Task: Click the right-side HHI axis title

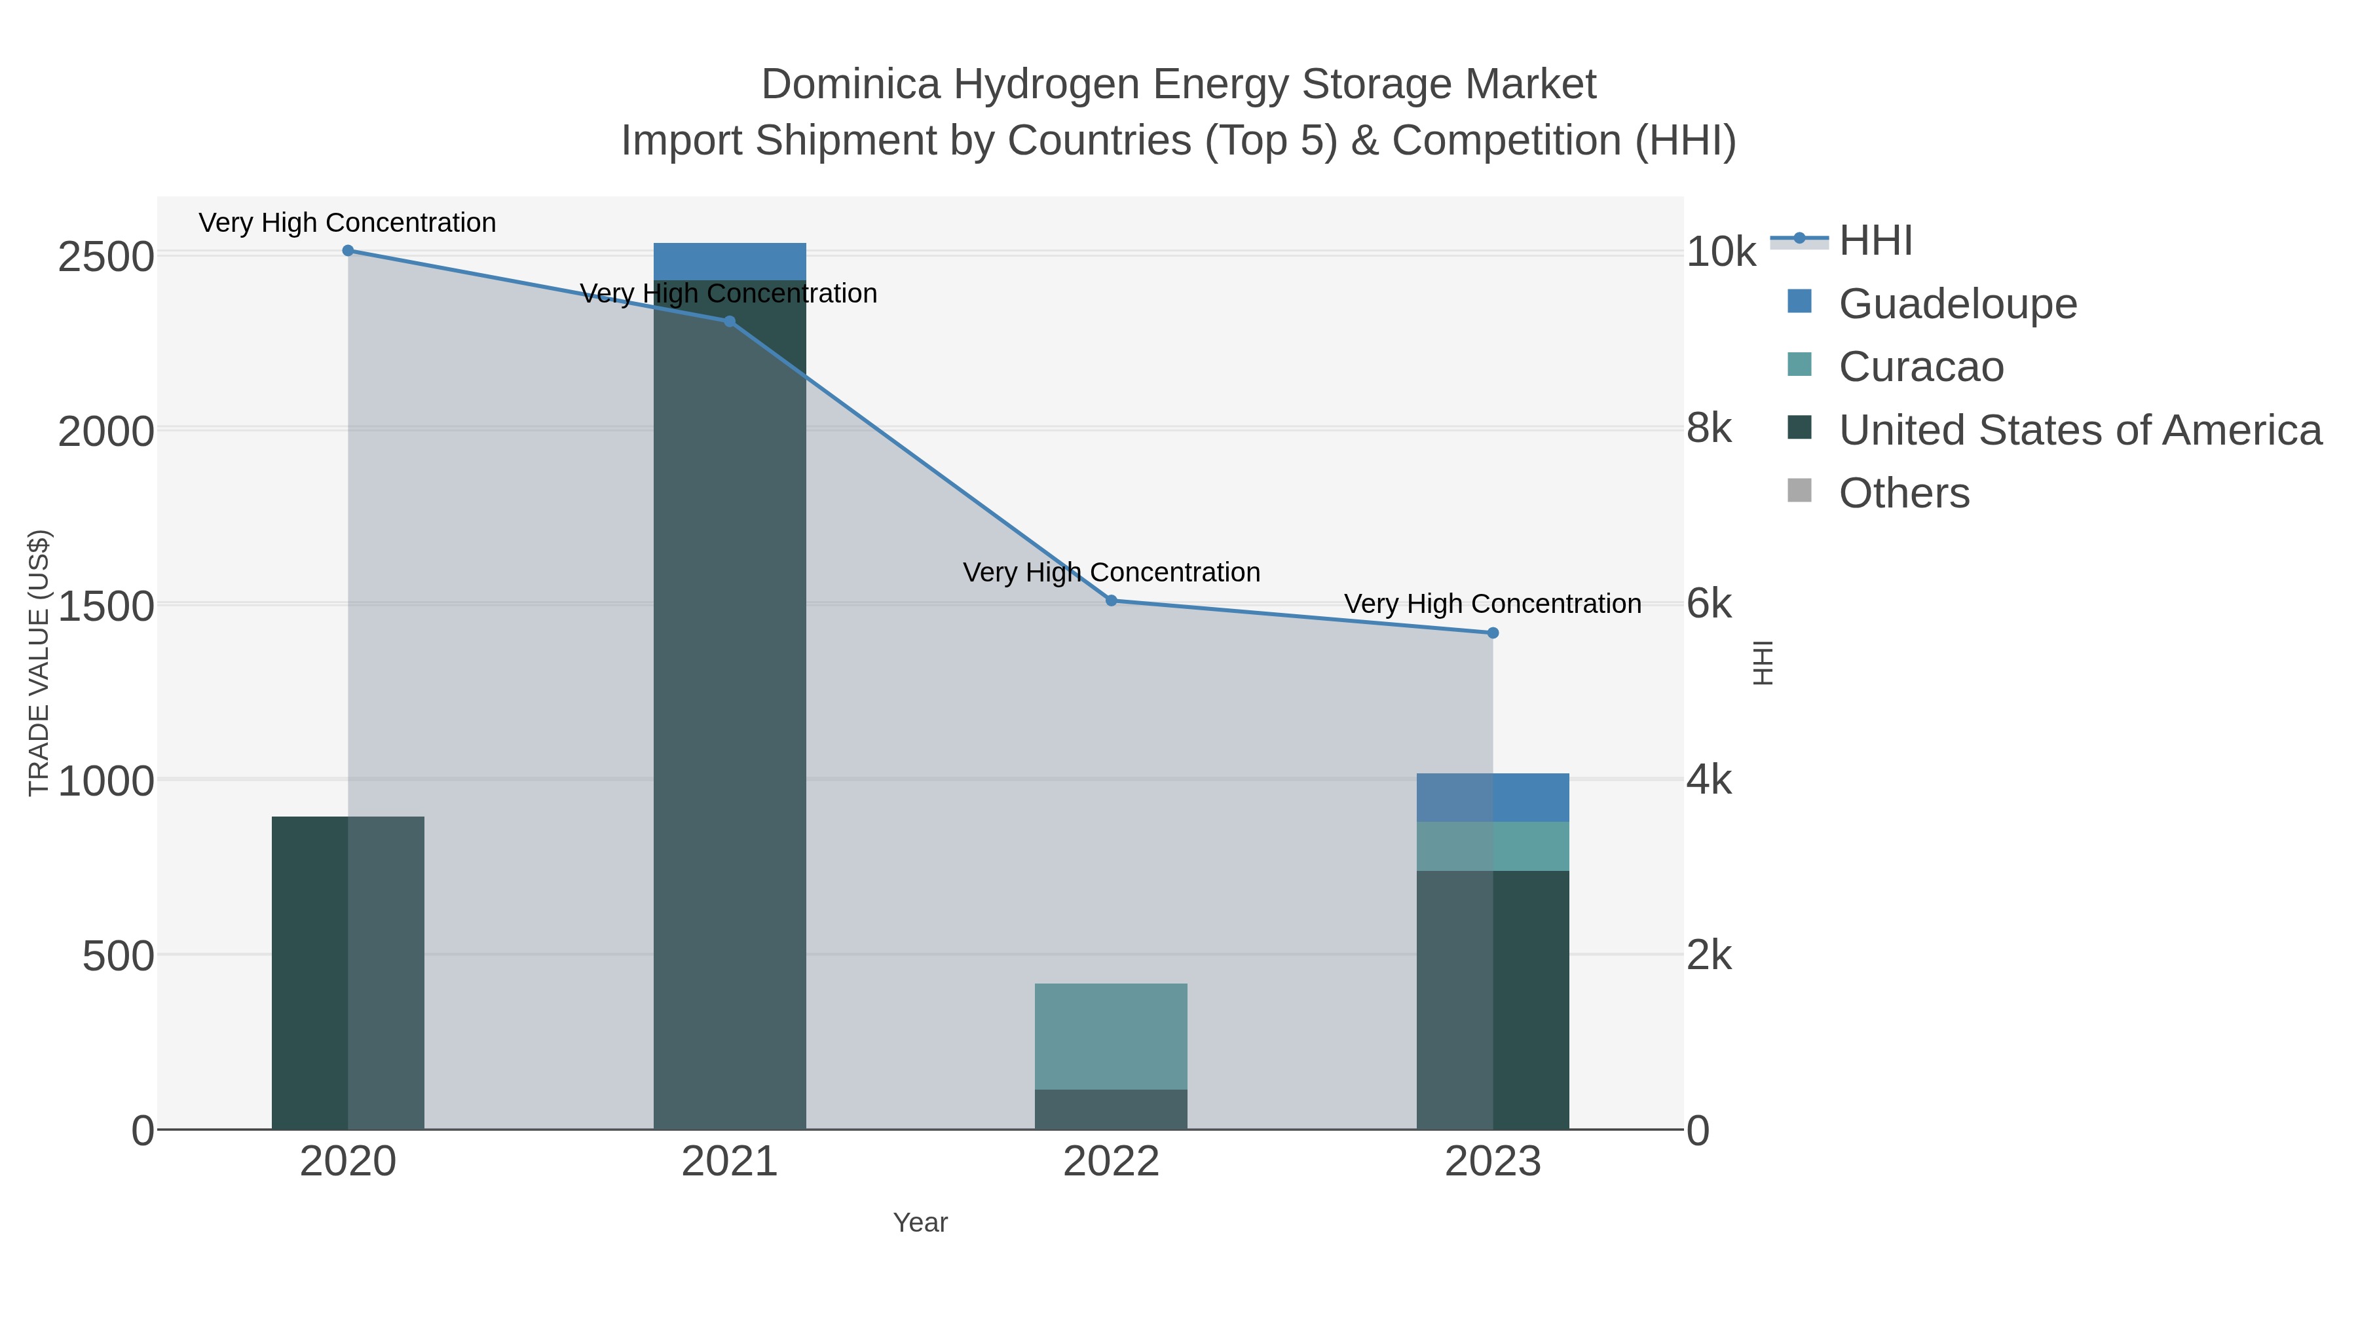Action: click(1763, 663)
